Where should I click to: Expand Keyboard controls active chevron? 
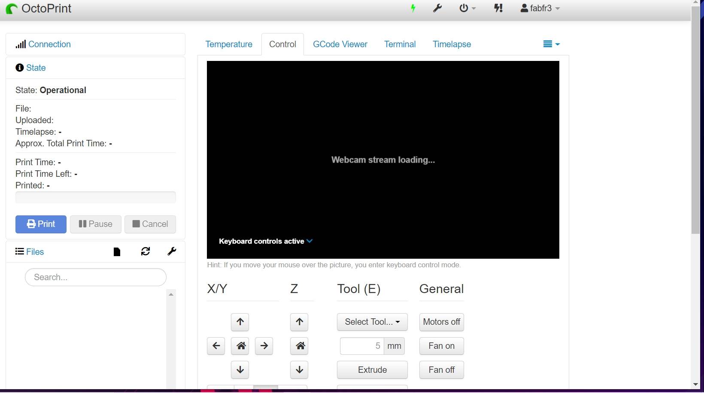click(x=310, y=241)
